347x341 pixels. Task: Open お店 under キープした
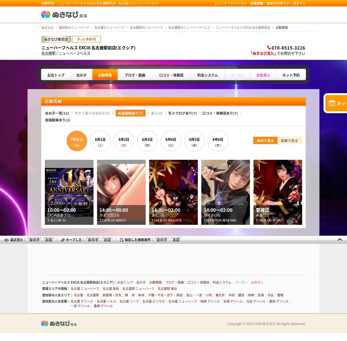click(x=107, y=240)
